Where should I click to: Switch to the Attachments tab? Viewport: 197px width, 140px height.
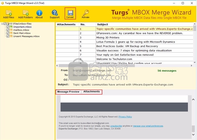(92, 92)
